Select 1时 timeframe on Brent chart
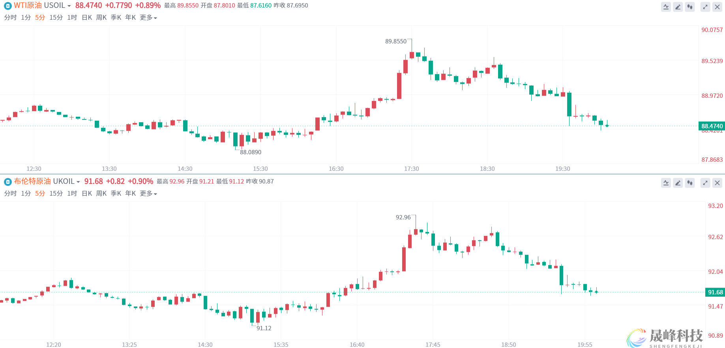 [72, 193]
